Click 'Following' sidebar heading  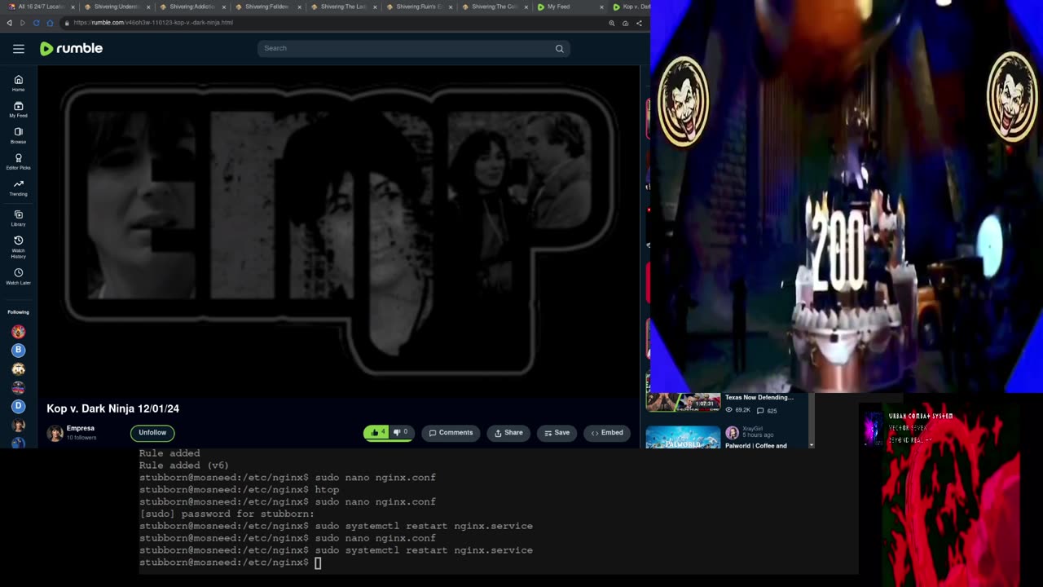18,312
